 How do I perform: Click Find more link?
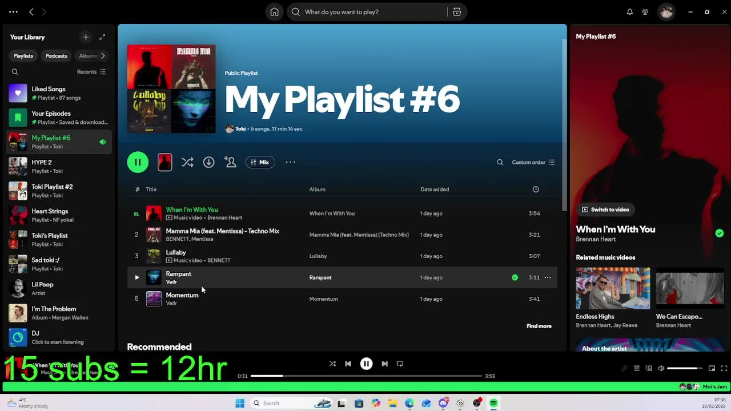tap(539, 326)
